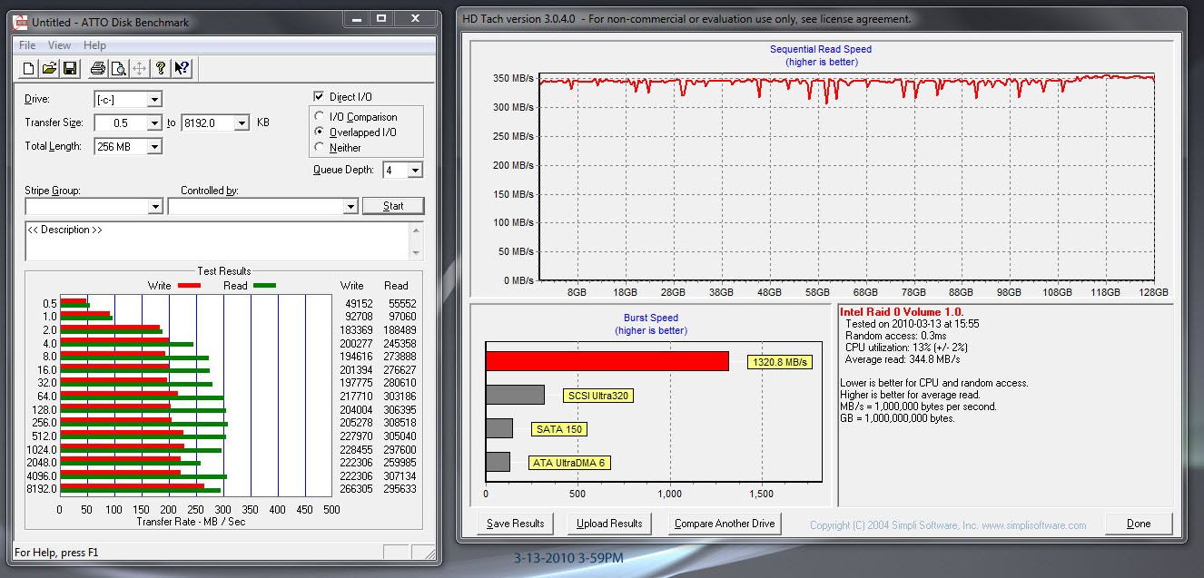The height and width of the screenshot is (578, 1204).
Task: Uncheck the Direct I/O checkbox
Action: point(319,96)
